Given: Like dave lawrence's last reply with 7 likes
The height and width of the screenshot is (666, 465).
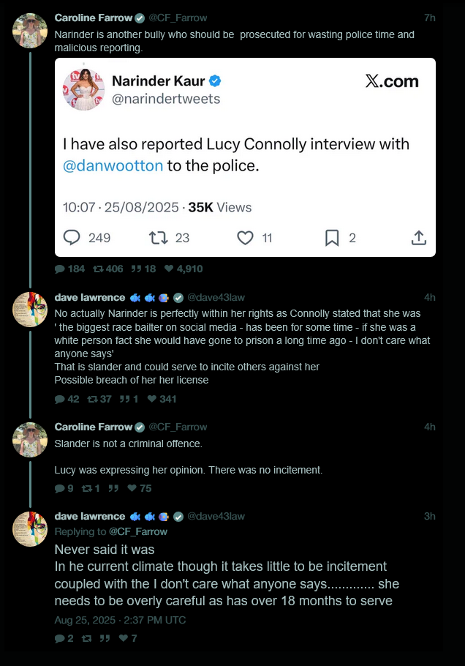Looking at the screenshot, I should (x=128, y=638).
